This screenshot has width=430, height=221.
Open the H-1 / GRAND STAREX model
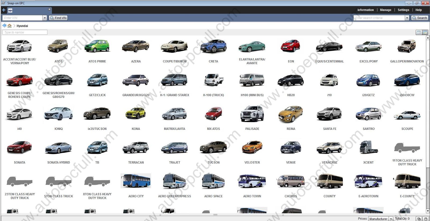point(175,85)
